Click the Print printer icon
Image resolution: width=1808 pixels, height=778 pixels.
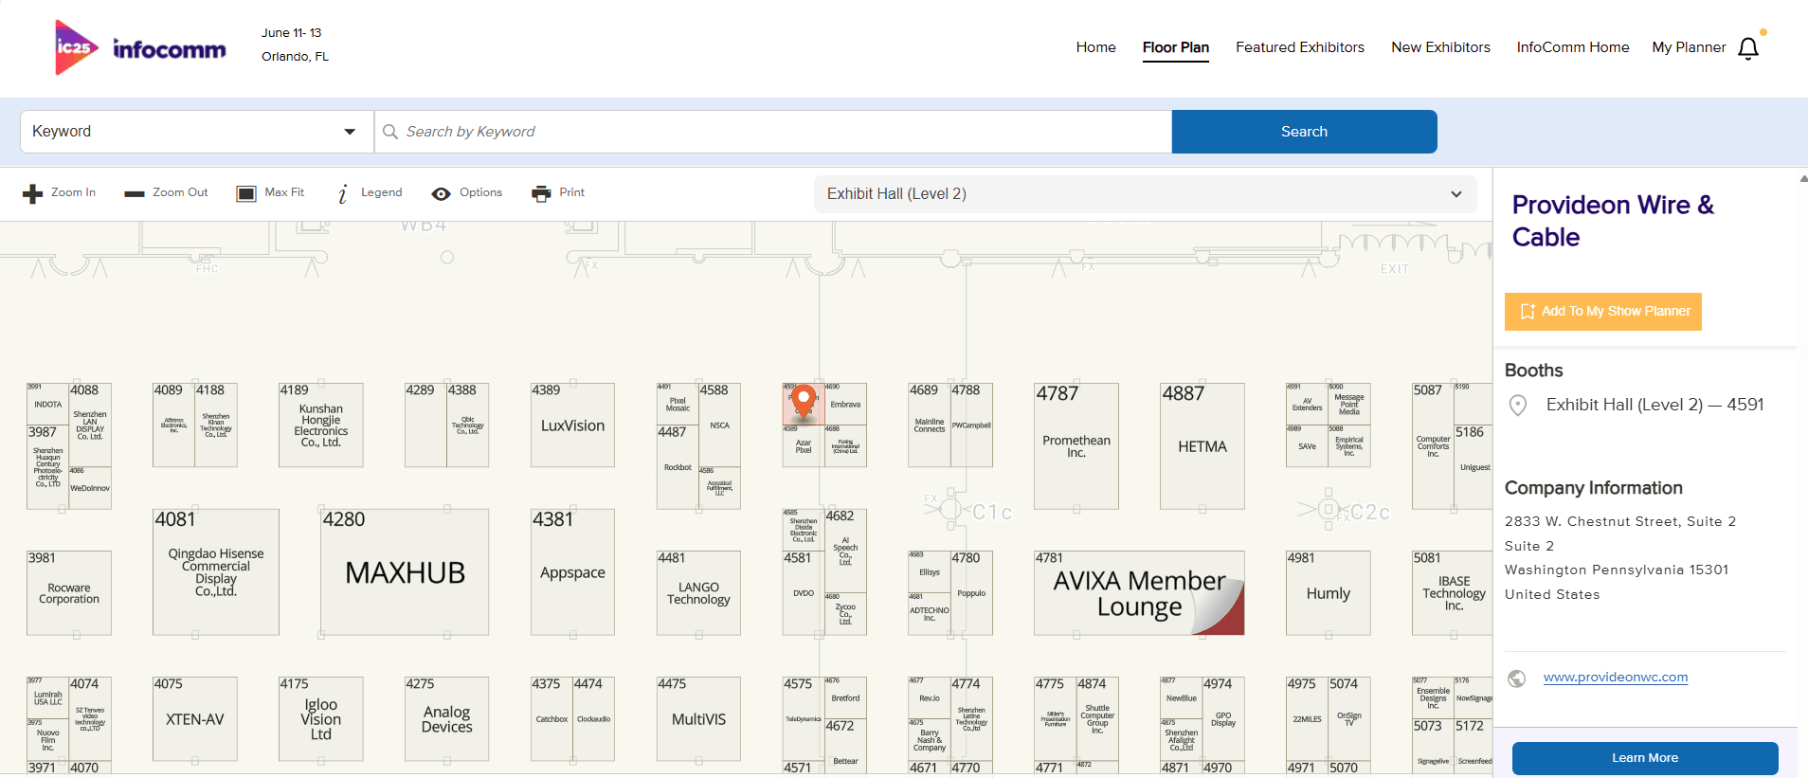point(541,193)
